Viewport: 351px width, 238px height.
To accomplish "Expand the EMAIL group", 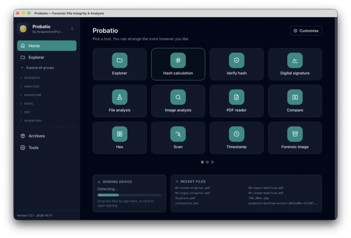I will click(x=27, y=103).
